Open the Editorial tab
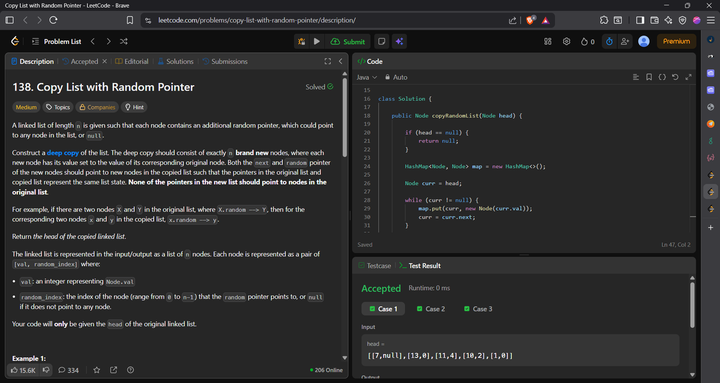This screenshot has height=383, width=720. (131, 61)
